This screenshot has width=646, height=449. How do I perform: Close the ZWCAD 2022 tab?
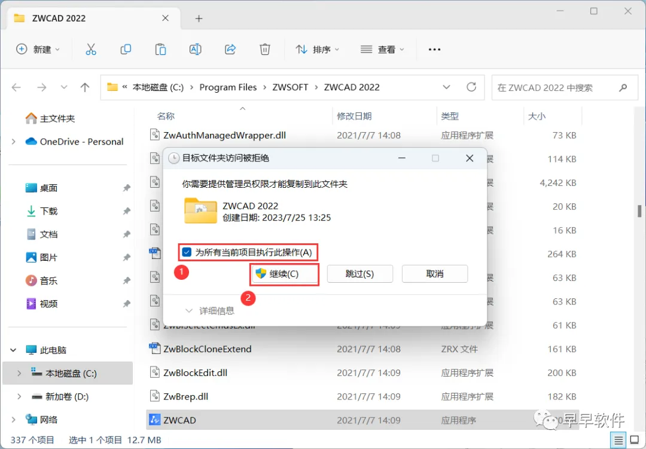tap(165, 18)
